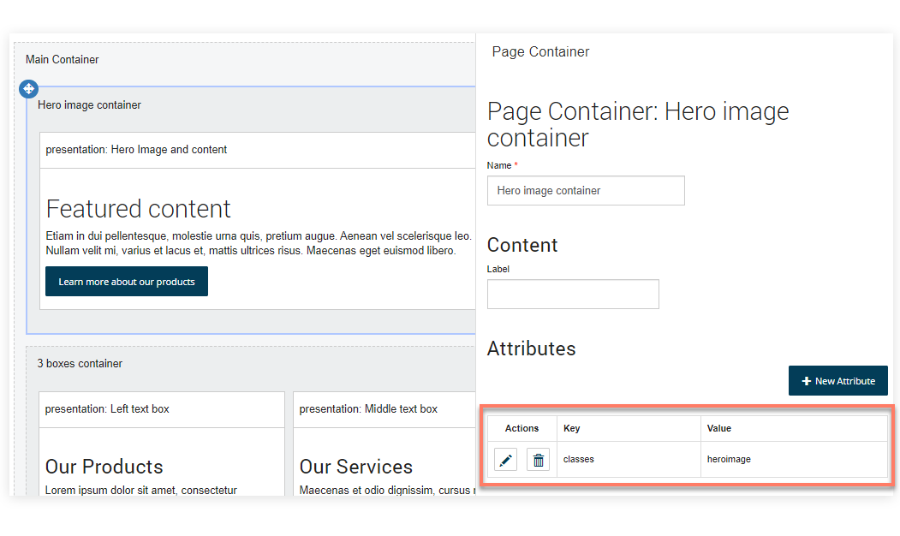This screenshot has height=536, width=900.
Task: Delete the classes attribute using trash icon
Action: click(538, 459)
